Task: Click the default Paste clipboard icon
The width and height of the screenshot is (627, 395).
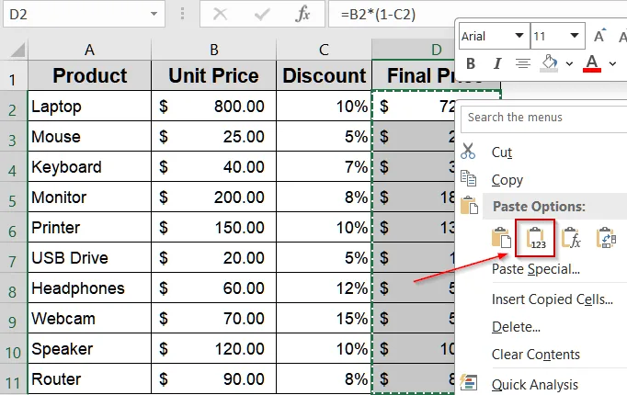Action: click(501, 238)
